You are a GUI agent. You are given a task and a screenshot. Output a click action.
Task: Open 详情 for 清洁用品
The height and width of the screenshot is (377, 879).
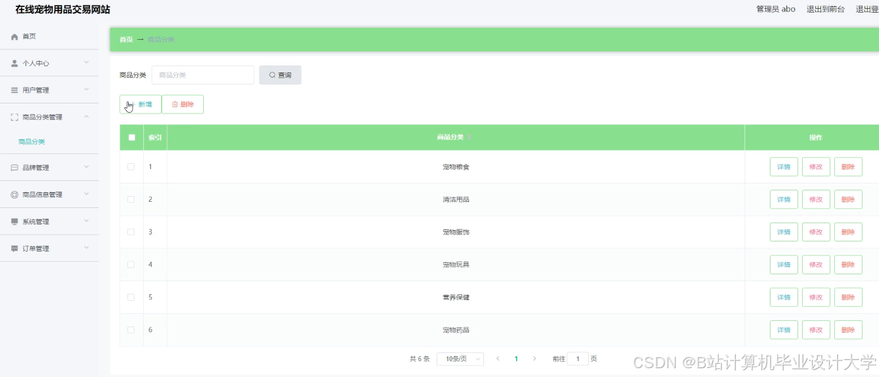(x=784, y=199)
